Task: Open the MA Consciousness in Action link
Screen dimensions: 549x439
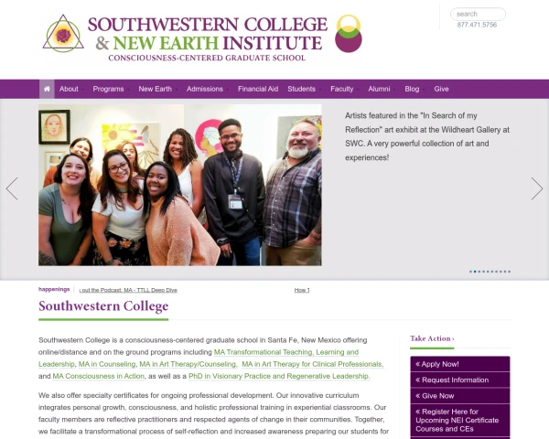Action: tap(99, 376)
